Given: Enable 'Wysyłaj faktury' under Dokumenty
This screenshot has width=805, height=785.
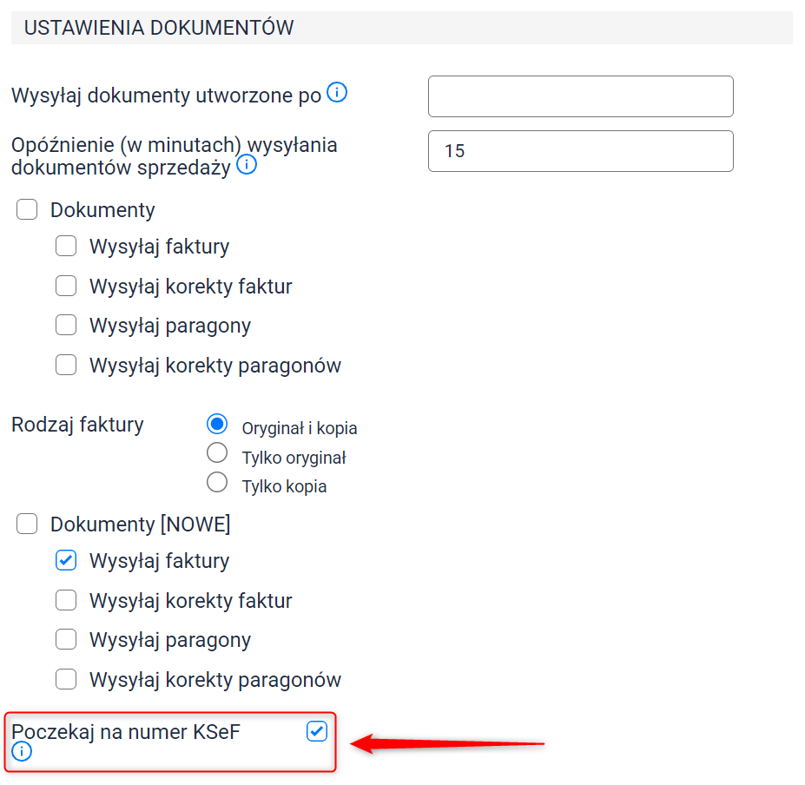Looking at the screenshot, I should pos(66,246).
